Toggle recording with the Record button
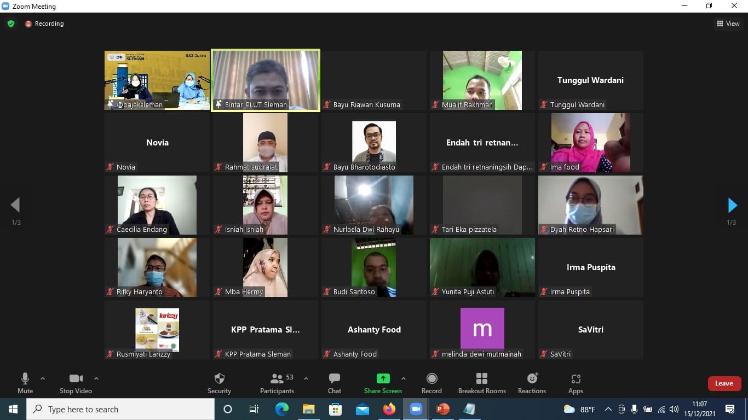The image size is (748, 420). pos(431,383)
